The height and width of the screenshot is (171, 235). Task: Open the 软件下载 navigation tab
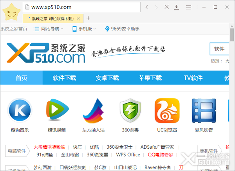pos(64,78)
